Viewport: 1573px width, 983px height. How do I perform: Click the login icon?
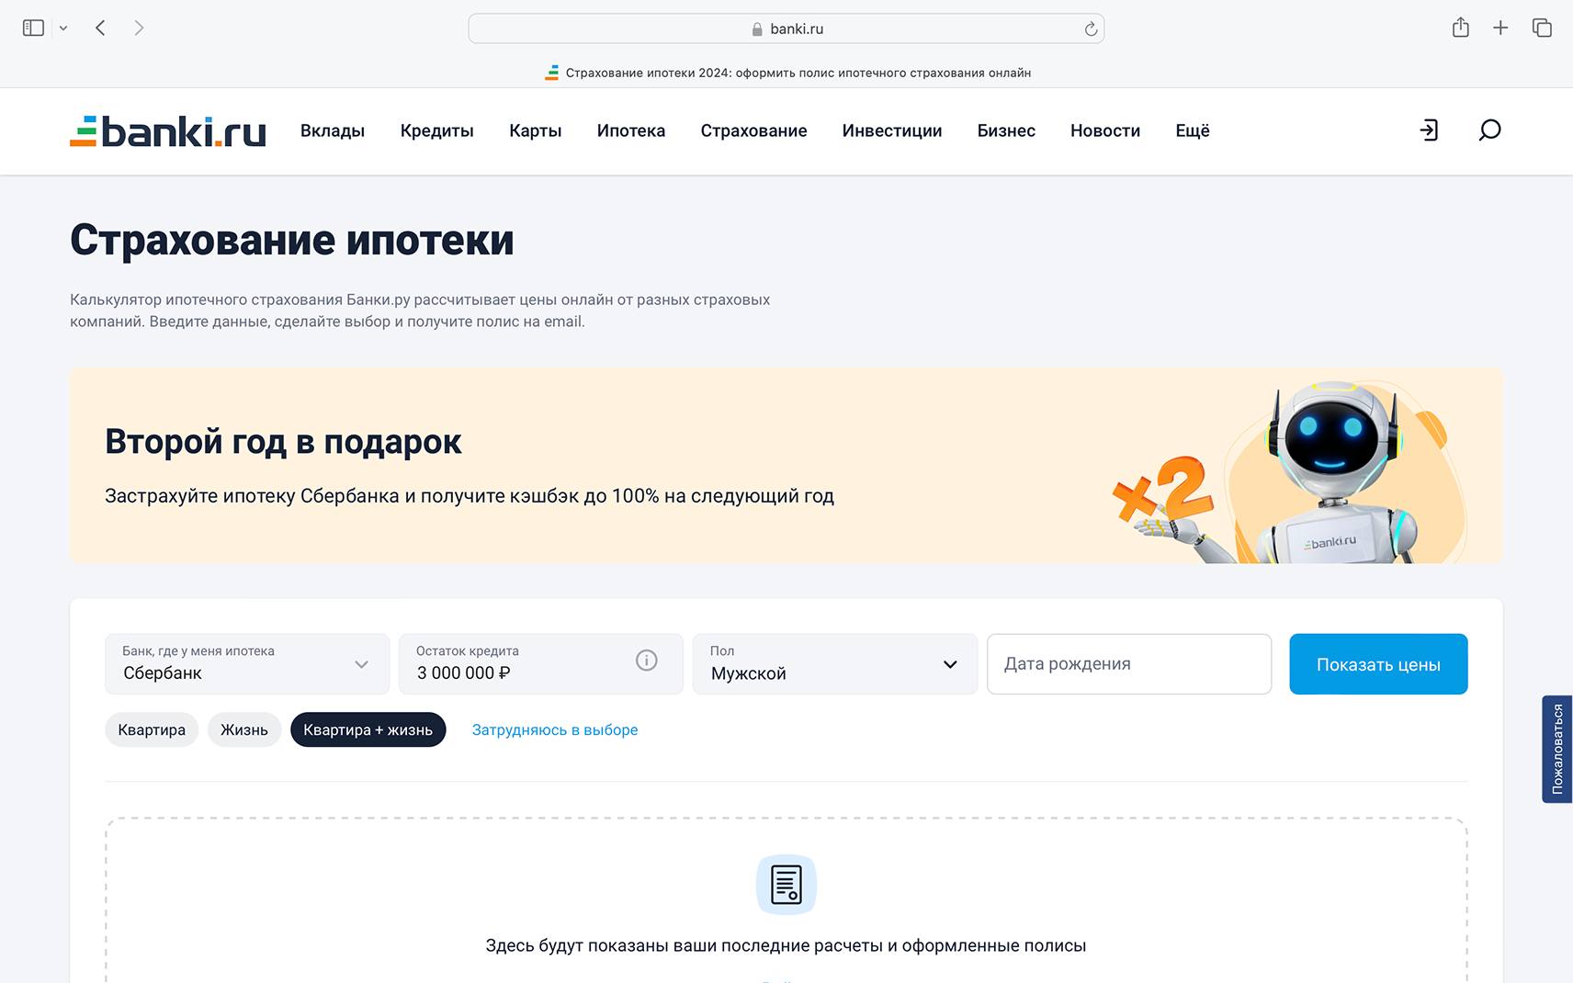(x=1429, y=130)
